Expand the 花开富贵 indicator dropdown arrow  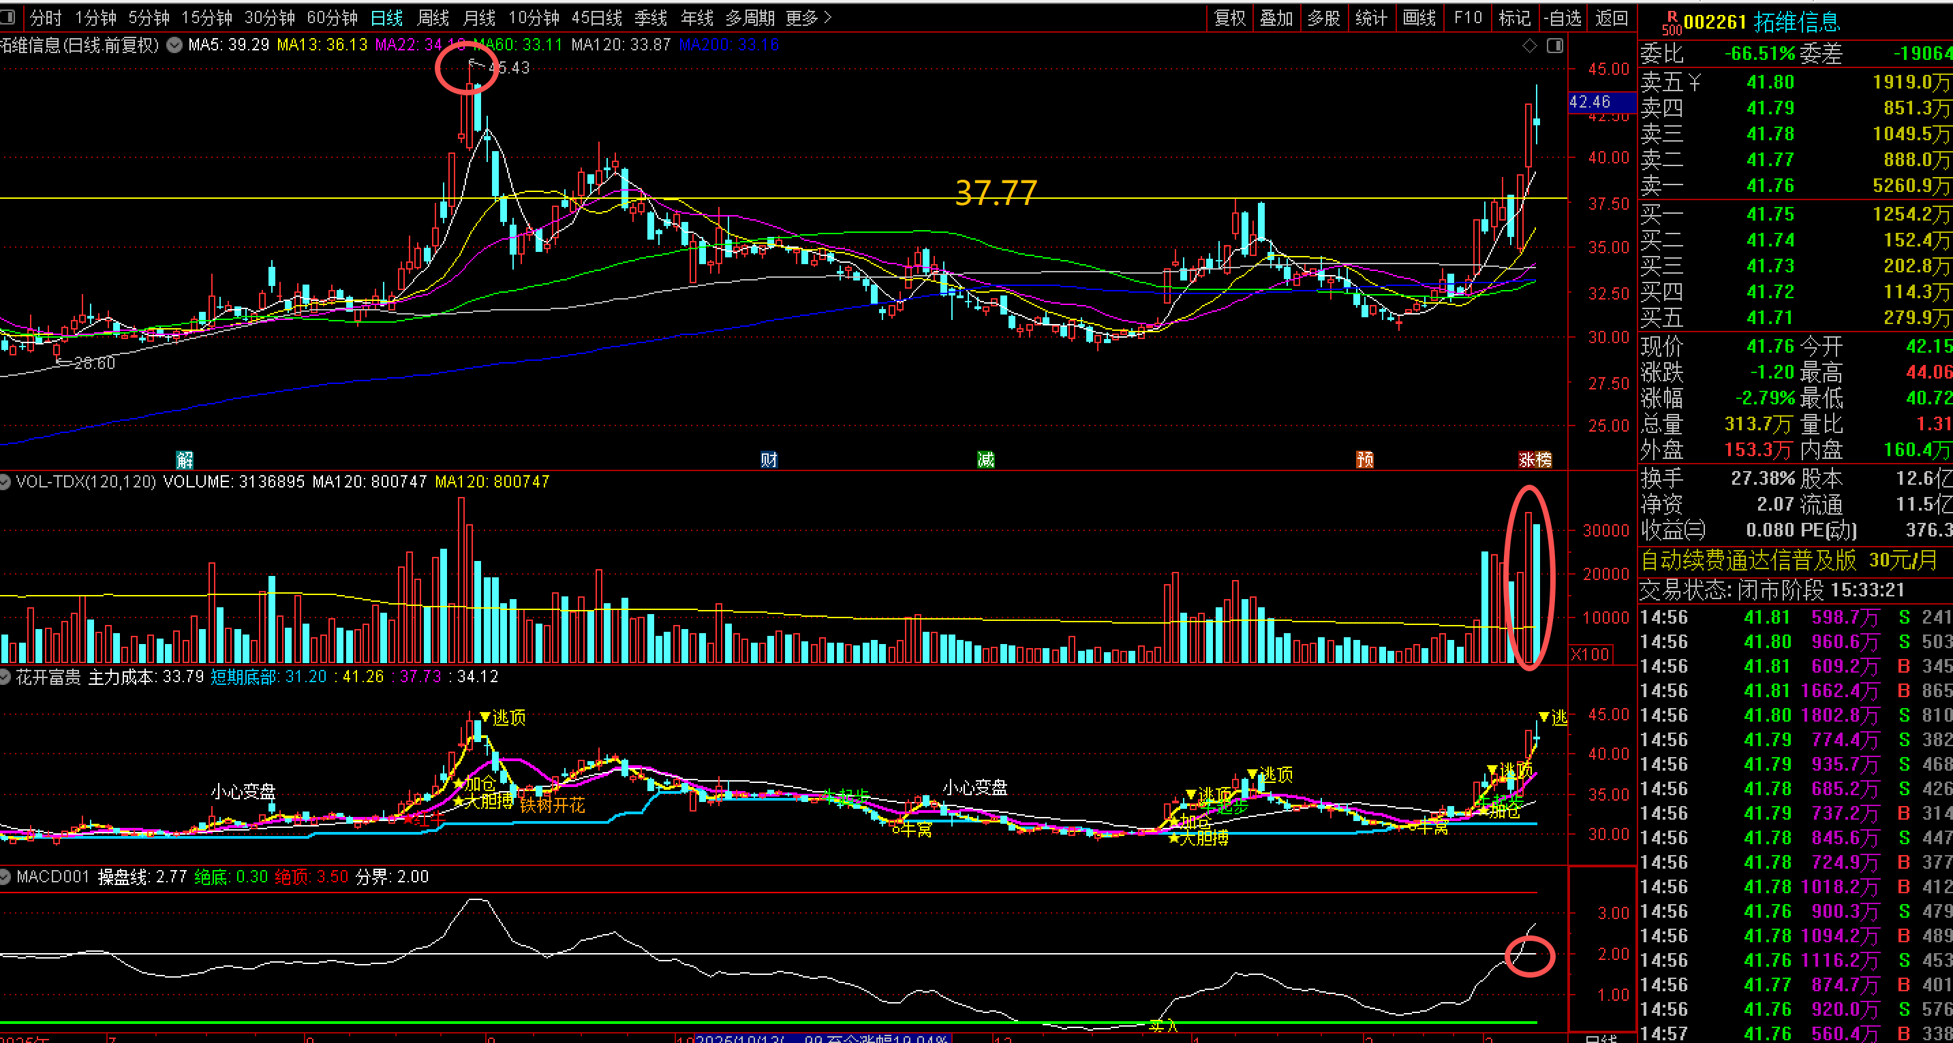click(5, 677)
